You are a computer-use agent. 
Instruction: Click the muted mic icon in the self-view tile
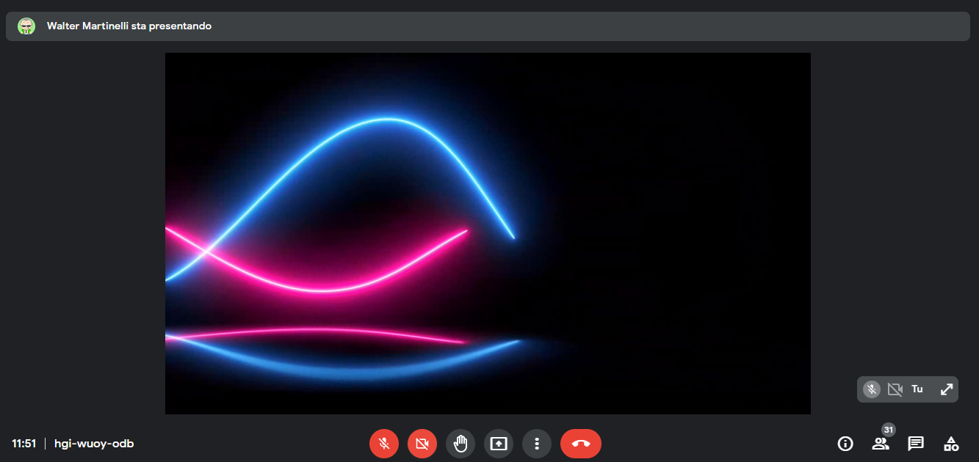pos(872,389)
